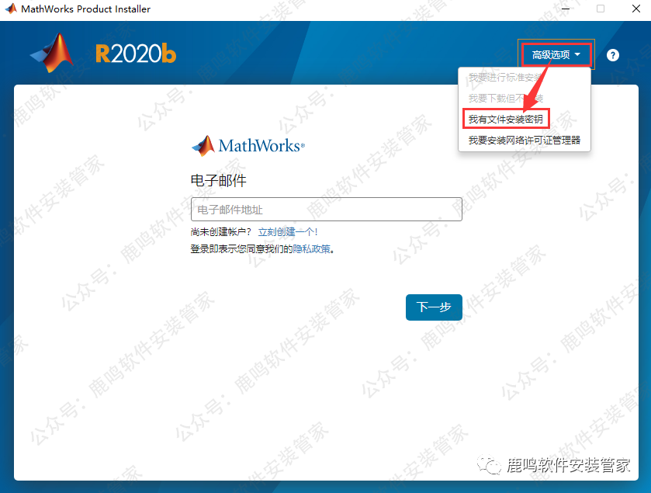The image size is (651, 493).
Task: Select 我有文件安装密钥 menu option
Action: click(506, 120)
